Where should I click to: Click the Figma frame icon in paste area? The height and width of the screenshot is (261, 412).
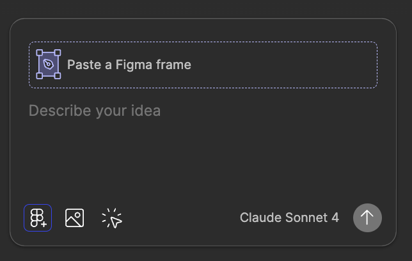[49, 64]
